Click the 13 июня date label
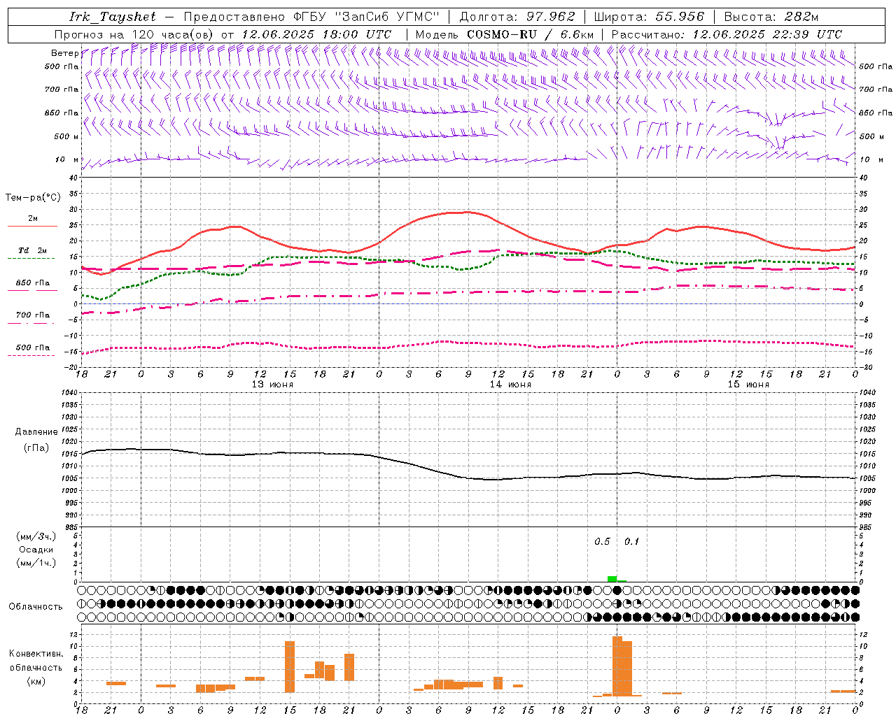The image size is (896, 716). (x=272, y=385)
